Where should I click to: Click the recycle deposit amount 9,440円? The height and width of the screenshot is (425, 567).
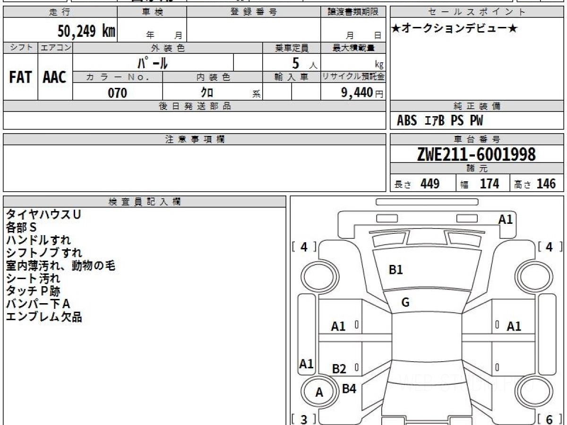tap(362, 93)
